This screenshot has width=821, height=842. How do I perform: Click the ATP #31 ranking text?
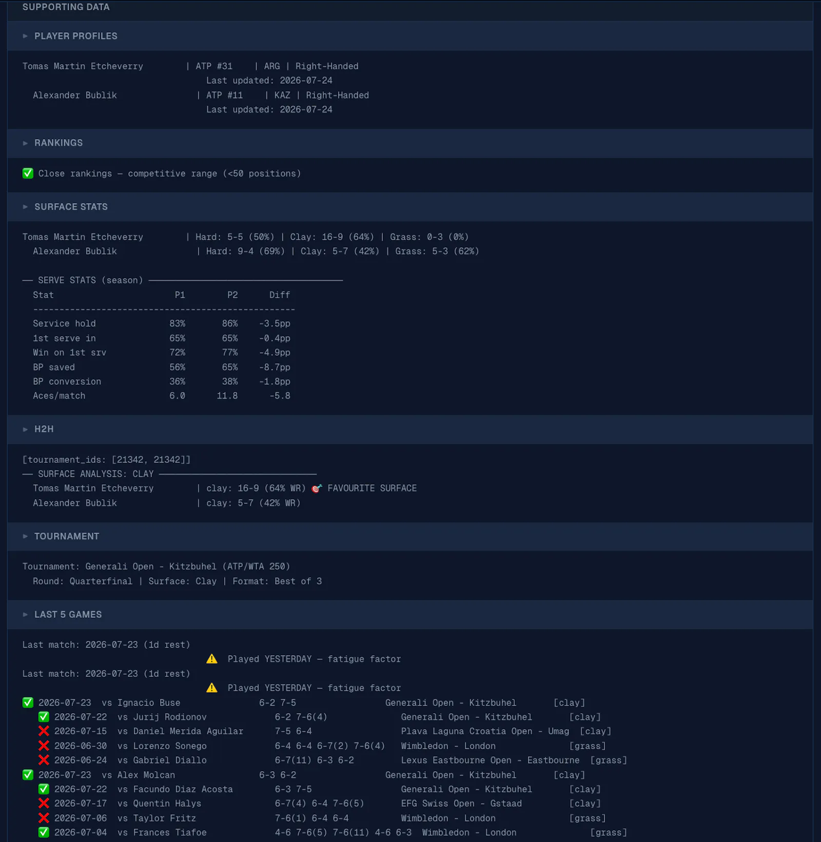click(x=214, y=66)
